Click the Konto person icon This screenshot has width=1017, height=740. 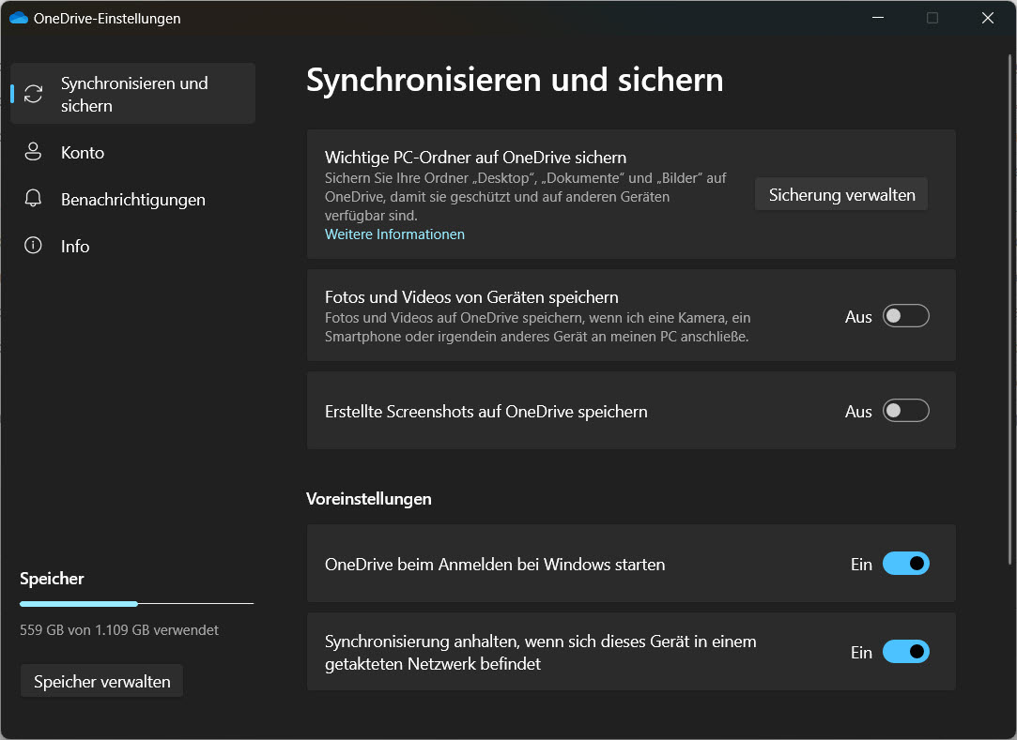click(x=34, y=152)
